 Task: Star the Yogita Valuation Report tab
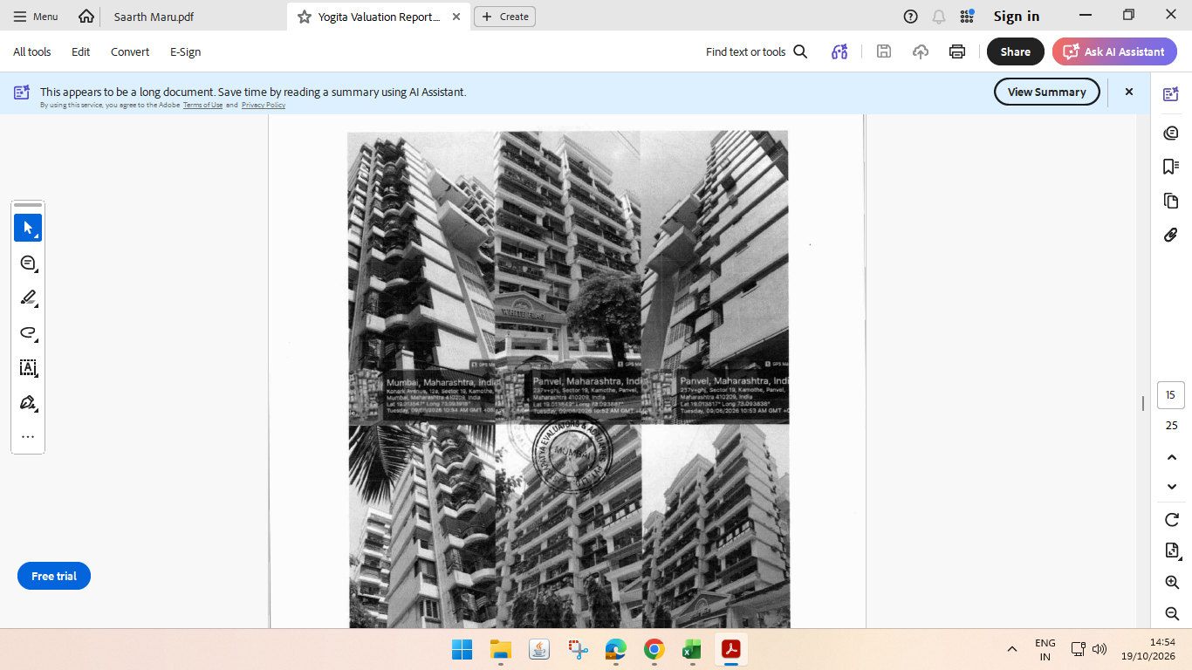[304, 17]
